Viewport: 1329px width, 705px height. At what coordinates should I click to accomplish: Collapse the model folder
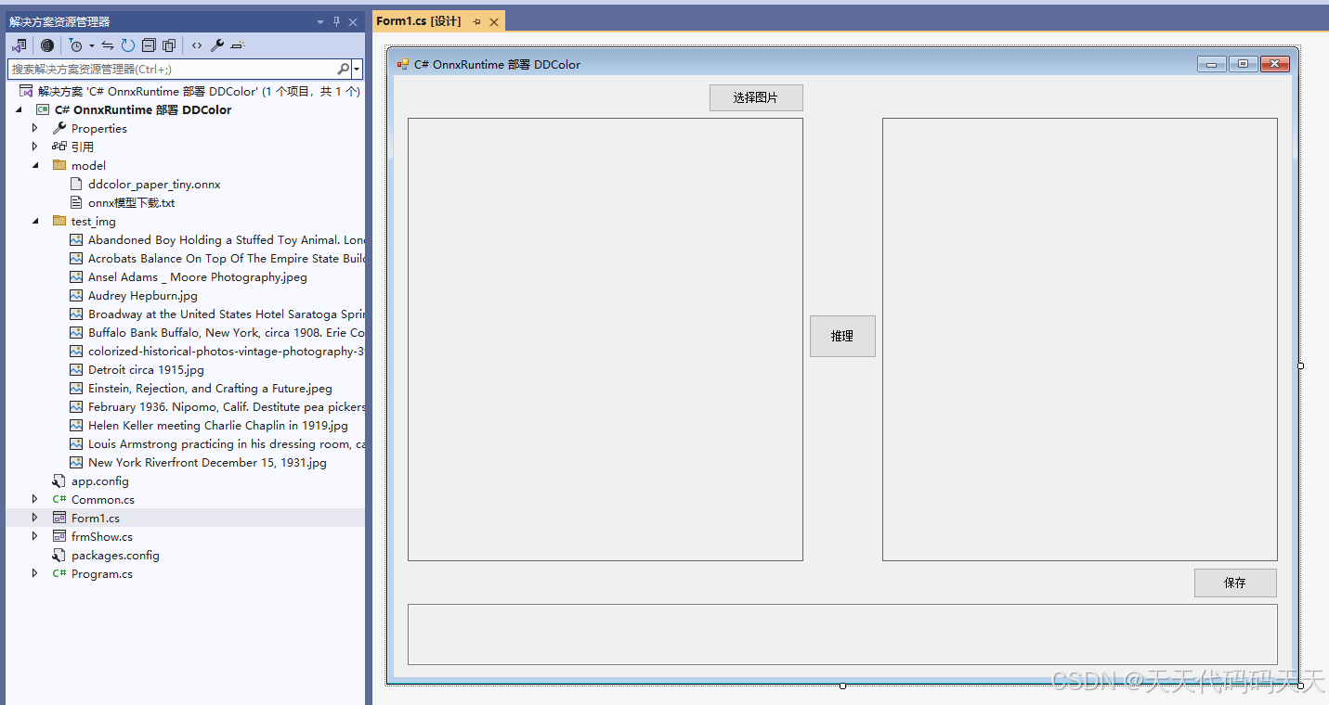(35, 165)
